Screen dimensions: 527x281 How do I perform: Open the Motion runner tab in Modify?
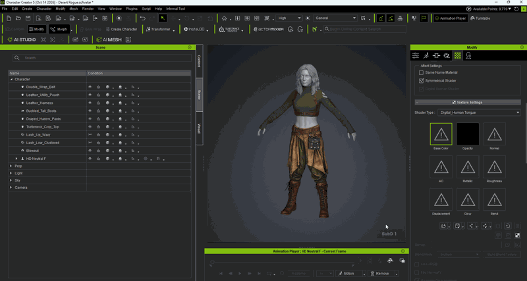tap(426, 56)
